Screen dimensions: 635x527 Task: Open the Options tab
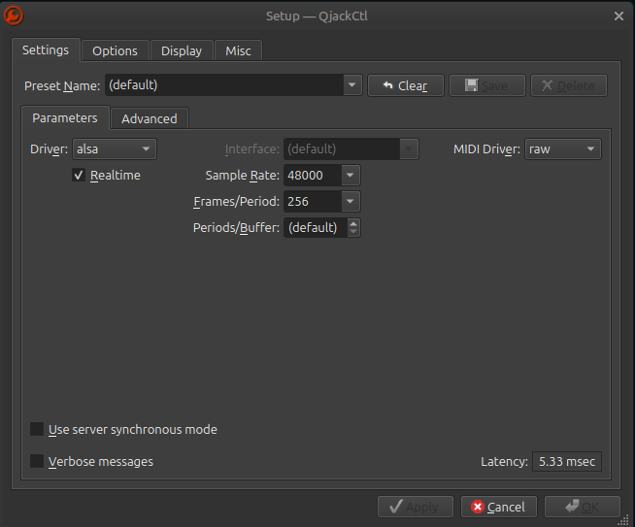coord(115,51)
